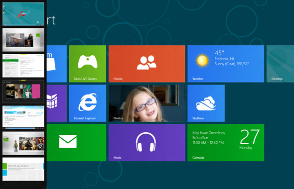Switch to Xbox games thumbnail with avatar
Screen dimensions: 294x189
coord(23,143)
